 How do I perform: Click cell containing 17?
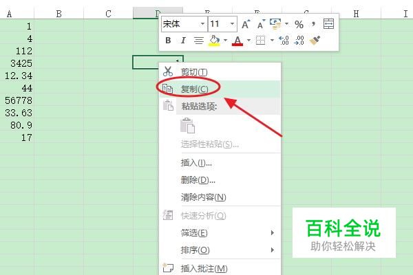click(x=17, y=137)
